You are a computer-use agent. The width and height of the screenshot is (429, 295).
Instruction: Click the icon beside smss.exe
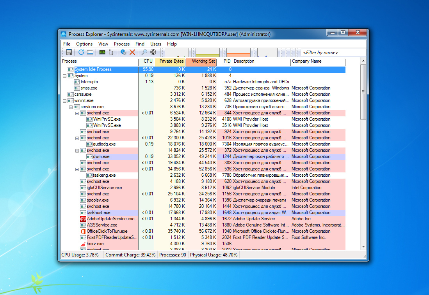77,88
